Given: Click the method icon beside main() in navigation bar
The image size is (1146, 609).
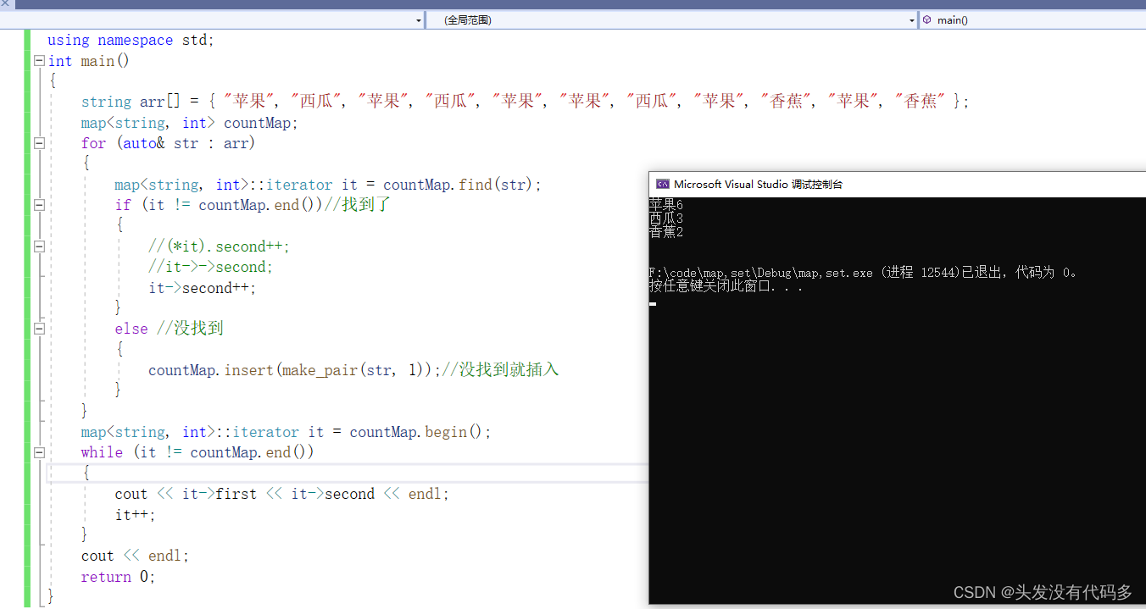Looking at the screenshot, I should pyautogui.click(x=926, y=19).
